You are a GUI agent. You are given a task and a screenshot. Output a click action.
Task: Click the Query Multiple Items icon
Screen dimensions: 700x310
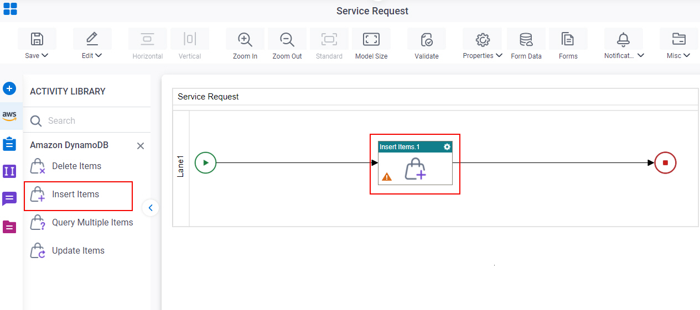tap(38, 223)
